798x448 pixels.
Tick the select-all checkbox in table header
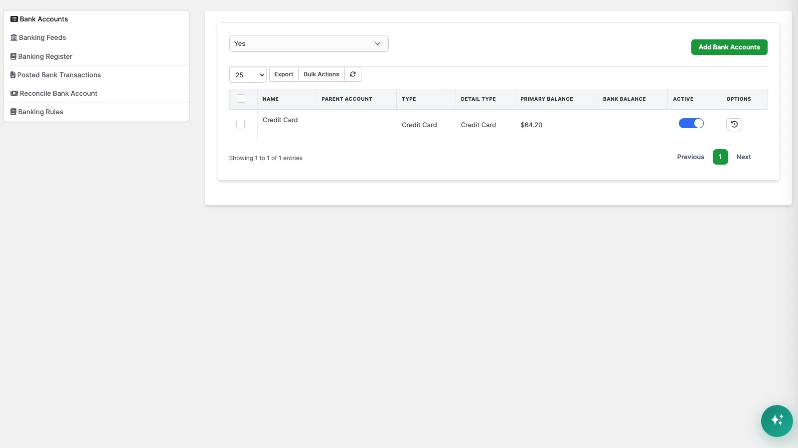pyautogui.click(x=241, y=99)
